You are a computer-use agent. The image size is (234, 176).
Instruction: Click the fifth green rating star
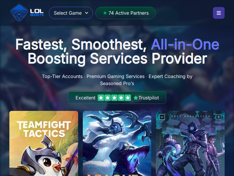[128, 98]
